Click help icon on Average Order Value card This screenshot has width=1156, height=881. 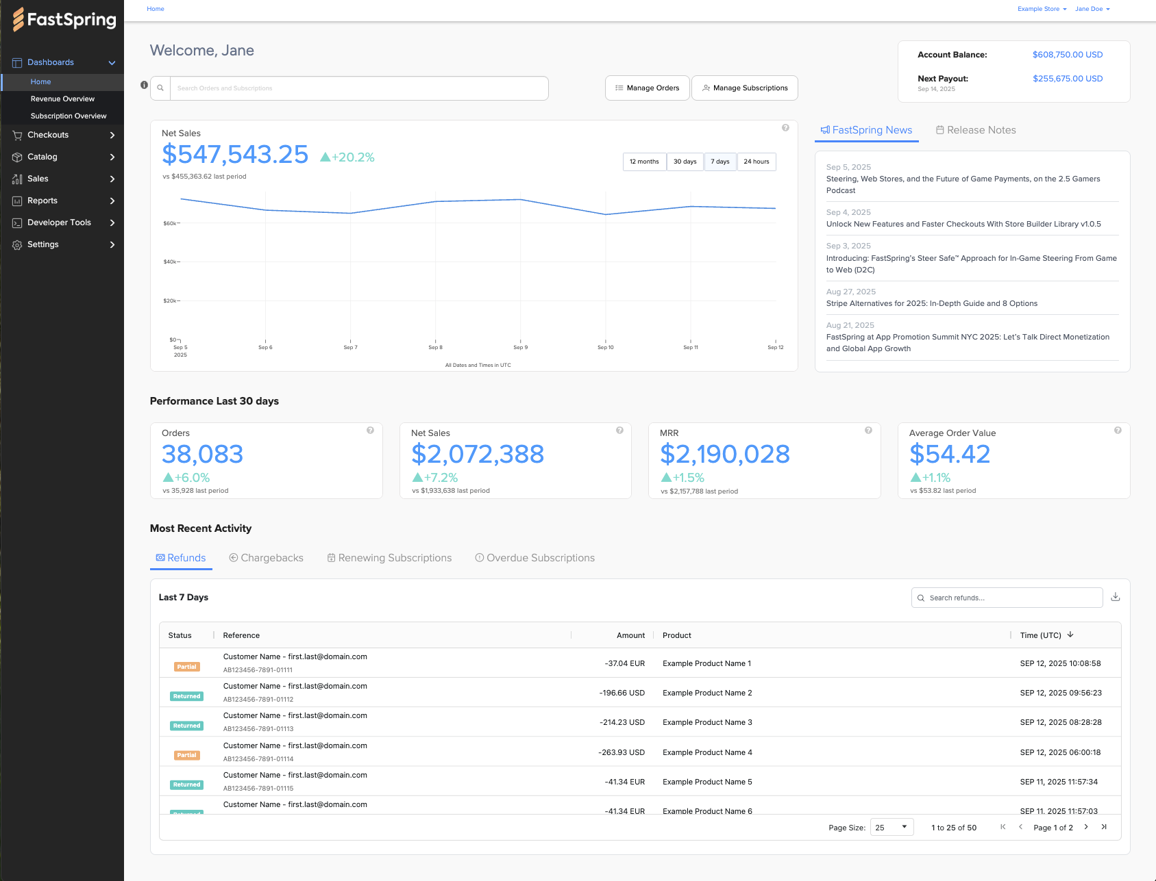tap(1118, 431)
